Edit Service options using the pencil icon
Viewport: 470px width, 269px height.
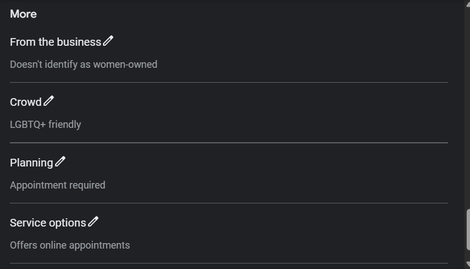(x=93, y=222)
